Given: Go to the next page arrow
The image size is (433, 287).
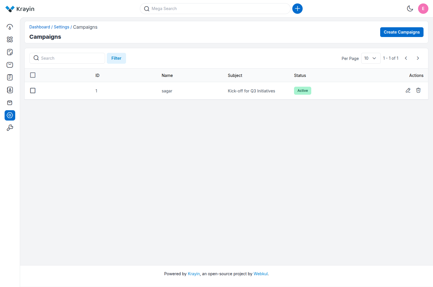Looking at the screenshot, I should 418,58.
